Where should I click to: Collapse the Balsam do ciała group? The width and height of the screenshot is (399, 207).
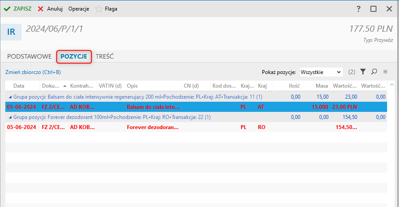pos(10,97)
